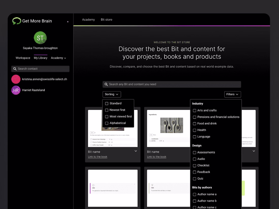Open first card's Link to the book
Image resolution: width=279 pixels, height=209 pixels.
98,157
